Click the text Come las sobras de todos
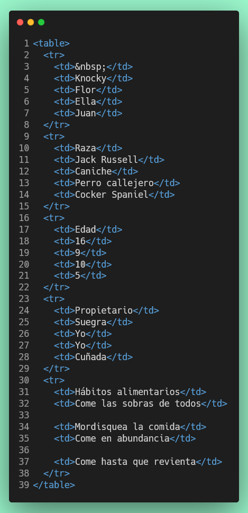Image resolution: width=248 pixels, height=513 pixels. pyautogui.click(x=137, y=404)
